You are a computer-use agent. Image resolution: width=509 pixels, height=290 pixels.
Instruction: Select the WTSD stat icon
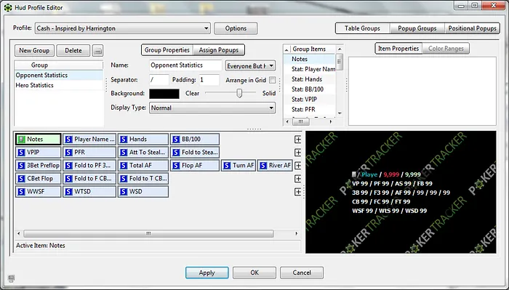(x=68, y=192)
